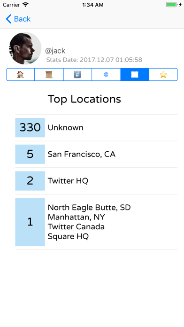Tap the blue back chevron arrow
The height and width of the screenshot is (327, 184).
pyautogui.click(x=8, y=19)
